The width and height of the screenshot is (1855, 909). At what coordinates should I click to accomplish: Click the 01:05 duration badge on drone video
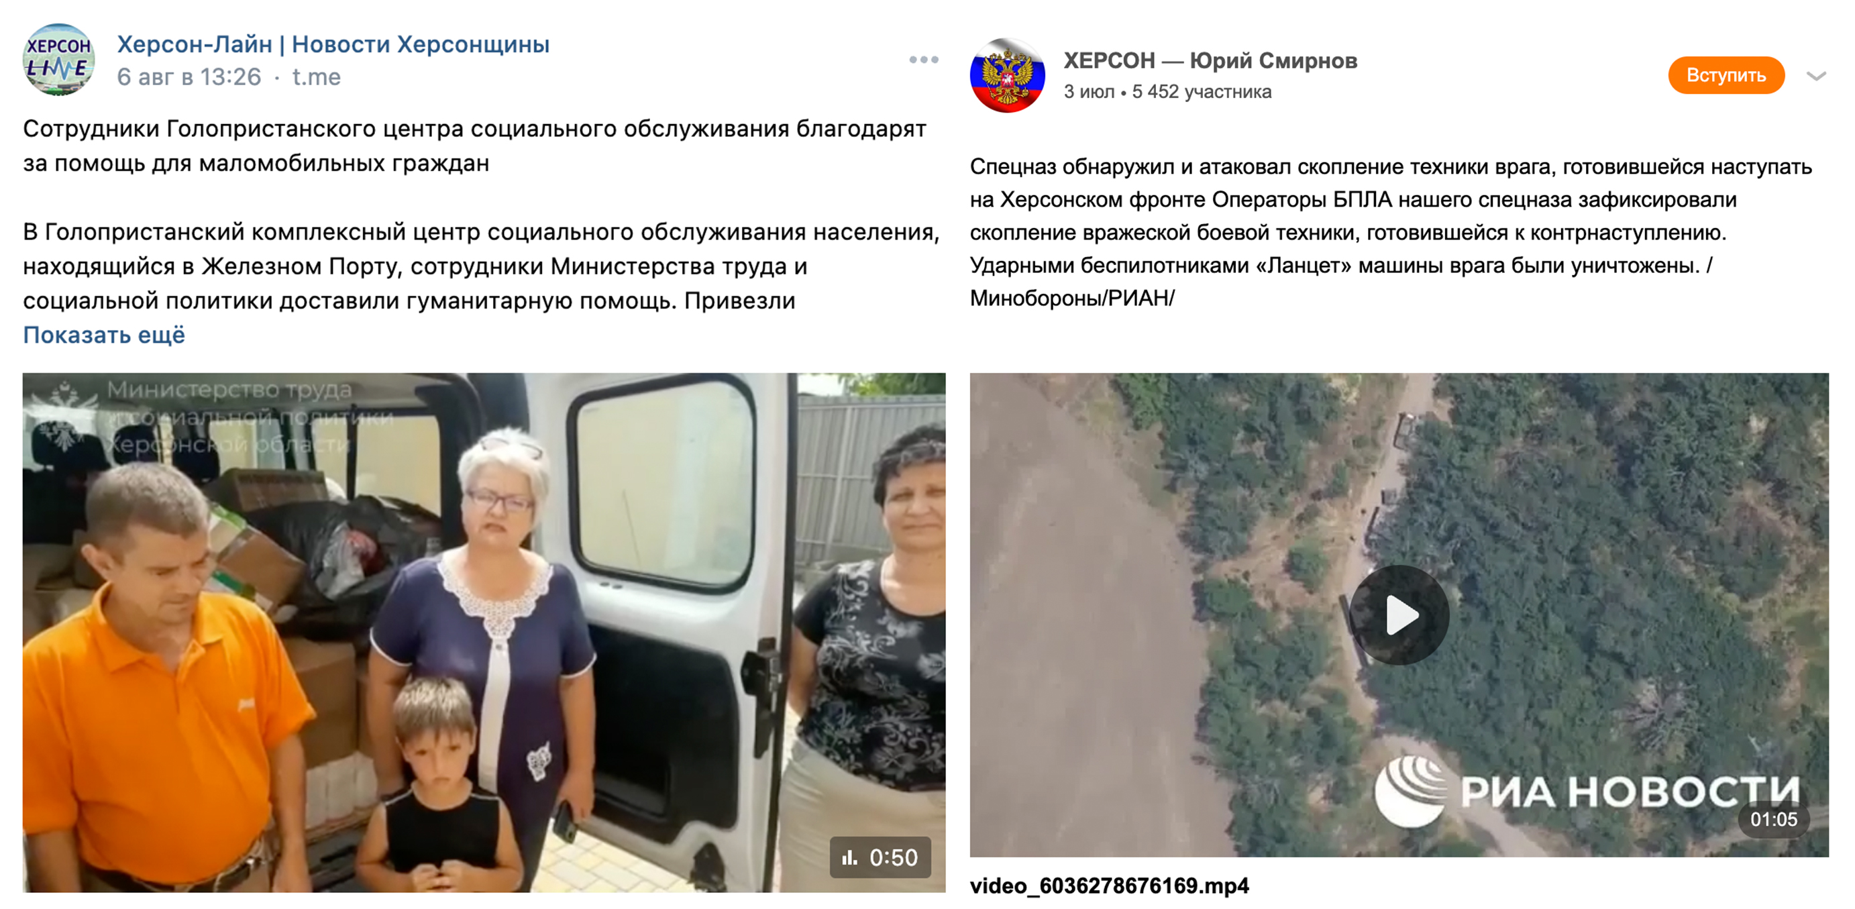[1774, 819]
